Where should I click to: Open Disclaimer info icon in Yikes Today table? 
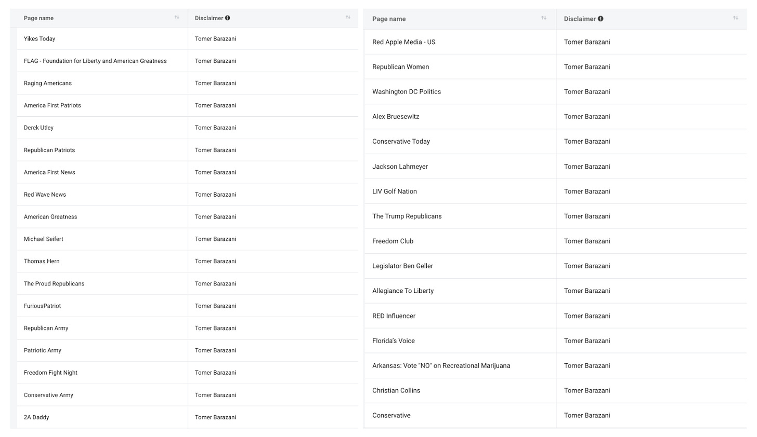[228, 18]
